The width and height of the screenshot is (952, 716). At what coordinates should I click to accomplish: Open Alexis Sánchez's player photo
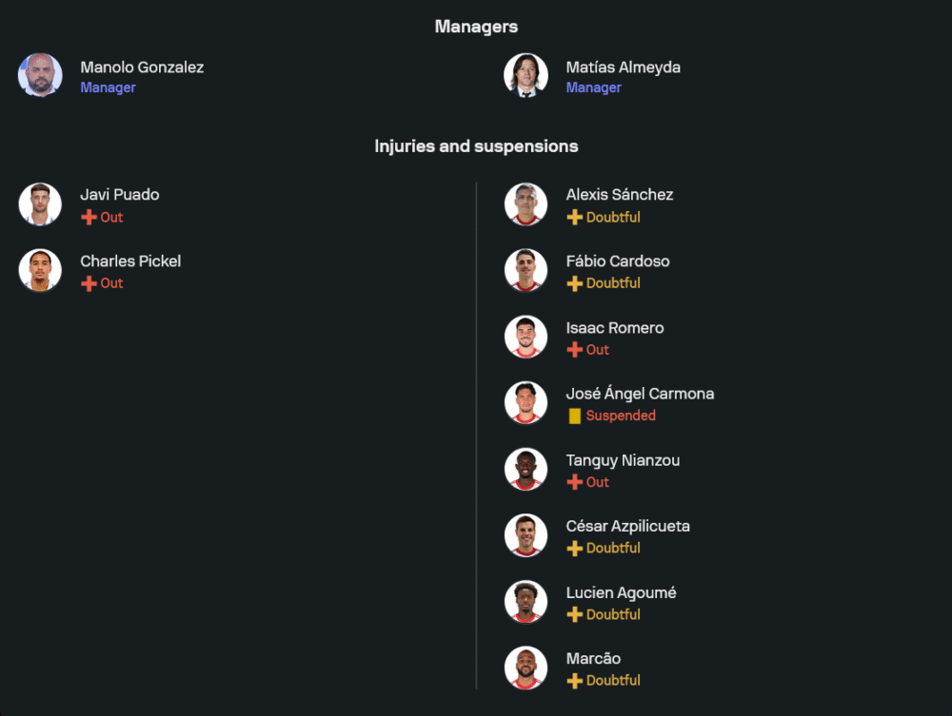pos(526,204)
